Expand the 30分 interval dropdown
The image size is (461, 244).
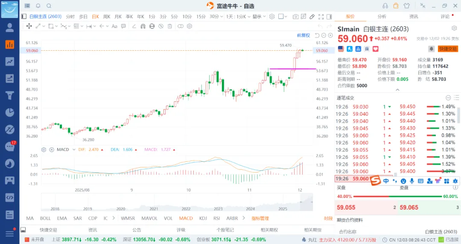point(216,17)
